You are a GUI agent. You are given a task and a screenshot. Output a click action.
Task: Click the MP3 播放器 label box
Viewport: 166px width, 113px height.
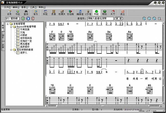point(12,19)
